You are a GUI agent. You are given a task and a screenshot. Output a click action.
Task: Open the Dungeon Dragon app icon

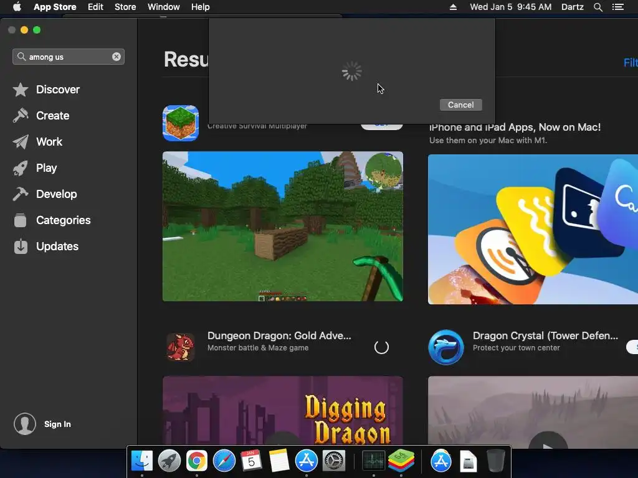click(181, 347)
